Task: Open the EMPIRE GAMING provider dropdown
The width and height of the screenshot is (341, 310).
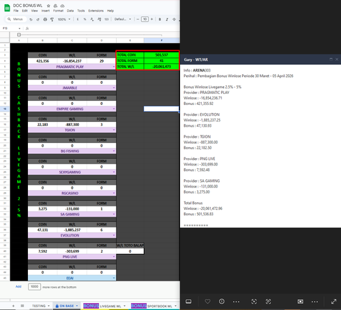Action: tap(114, 109)
